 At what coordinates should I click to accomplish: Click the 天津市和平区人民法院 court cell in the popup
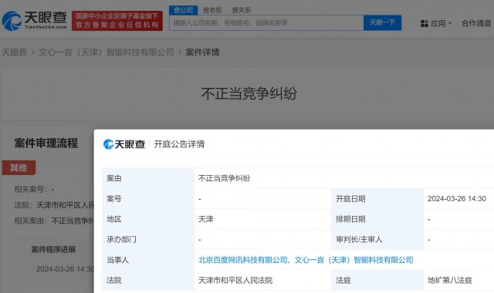click(235, 280)
